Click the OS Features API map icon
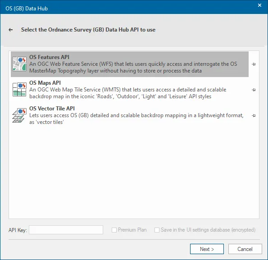The height and width of the screenshot is (260, 268). click(19, 64)
